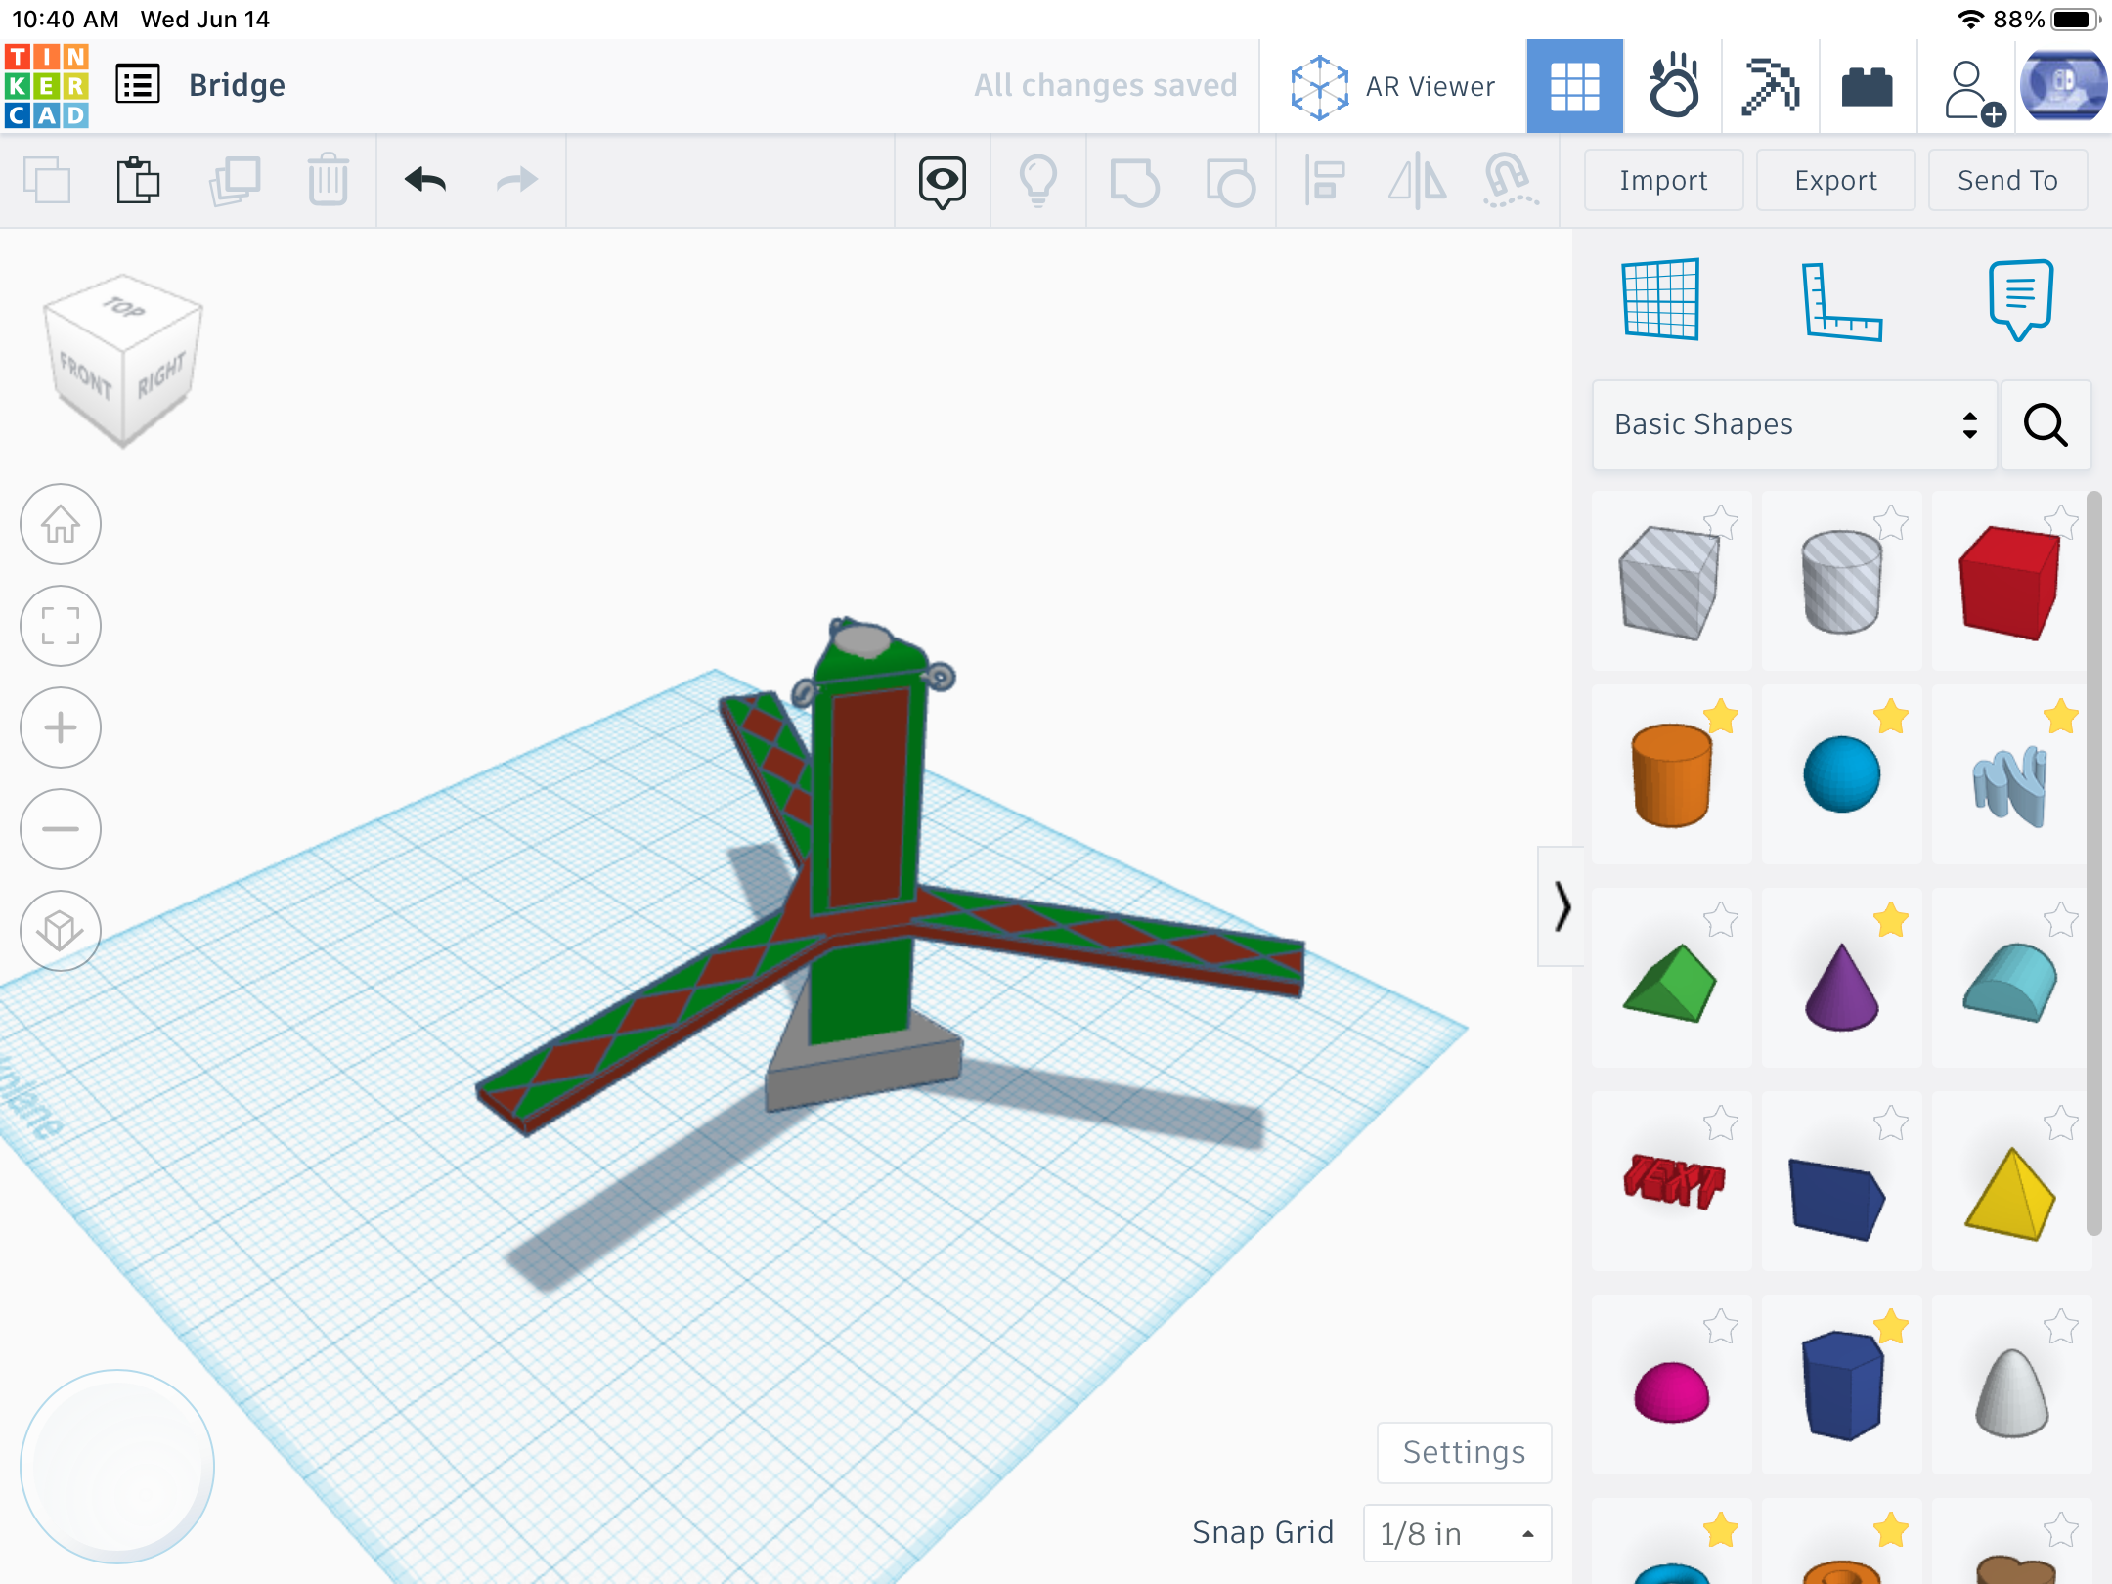Click the shapes panel scrollbar
The image size is (2112, 1584).
[x=2092, y=860]
